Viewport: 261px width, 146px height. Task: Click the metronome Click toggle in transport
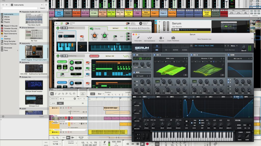click(105, 142)
